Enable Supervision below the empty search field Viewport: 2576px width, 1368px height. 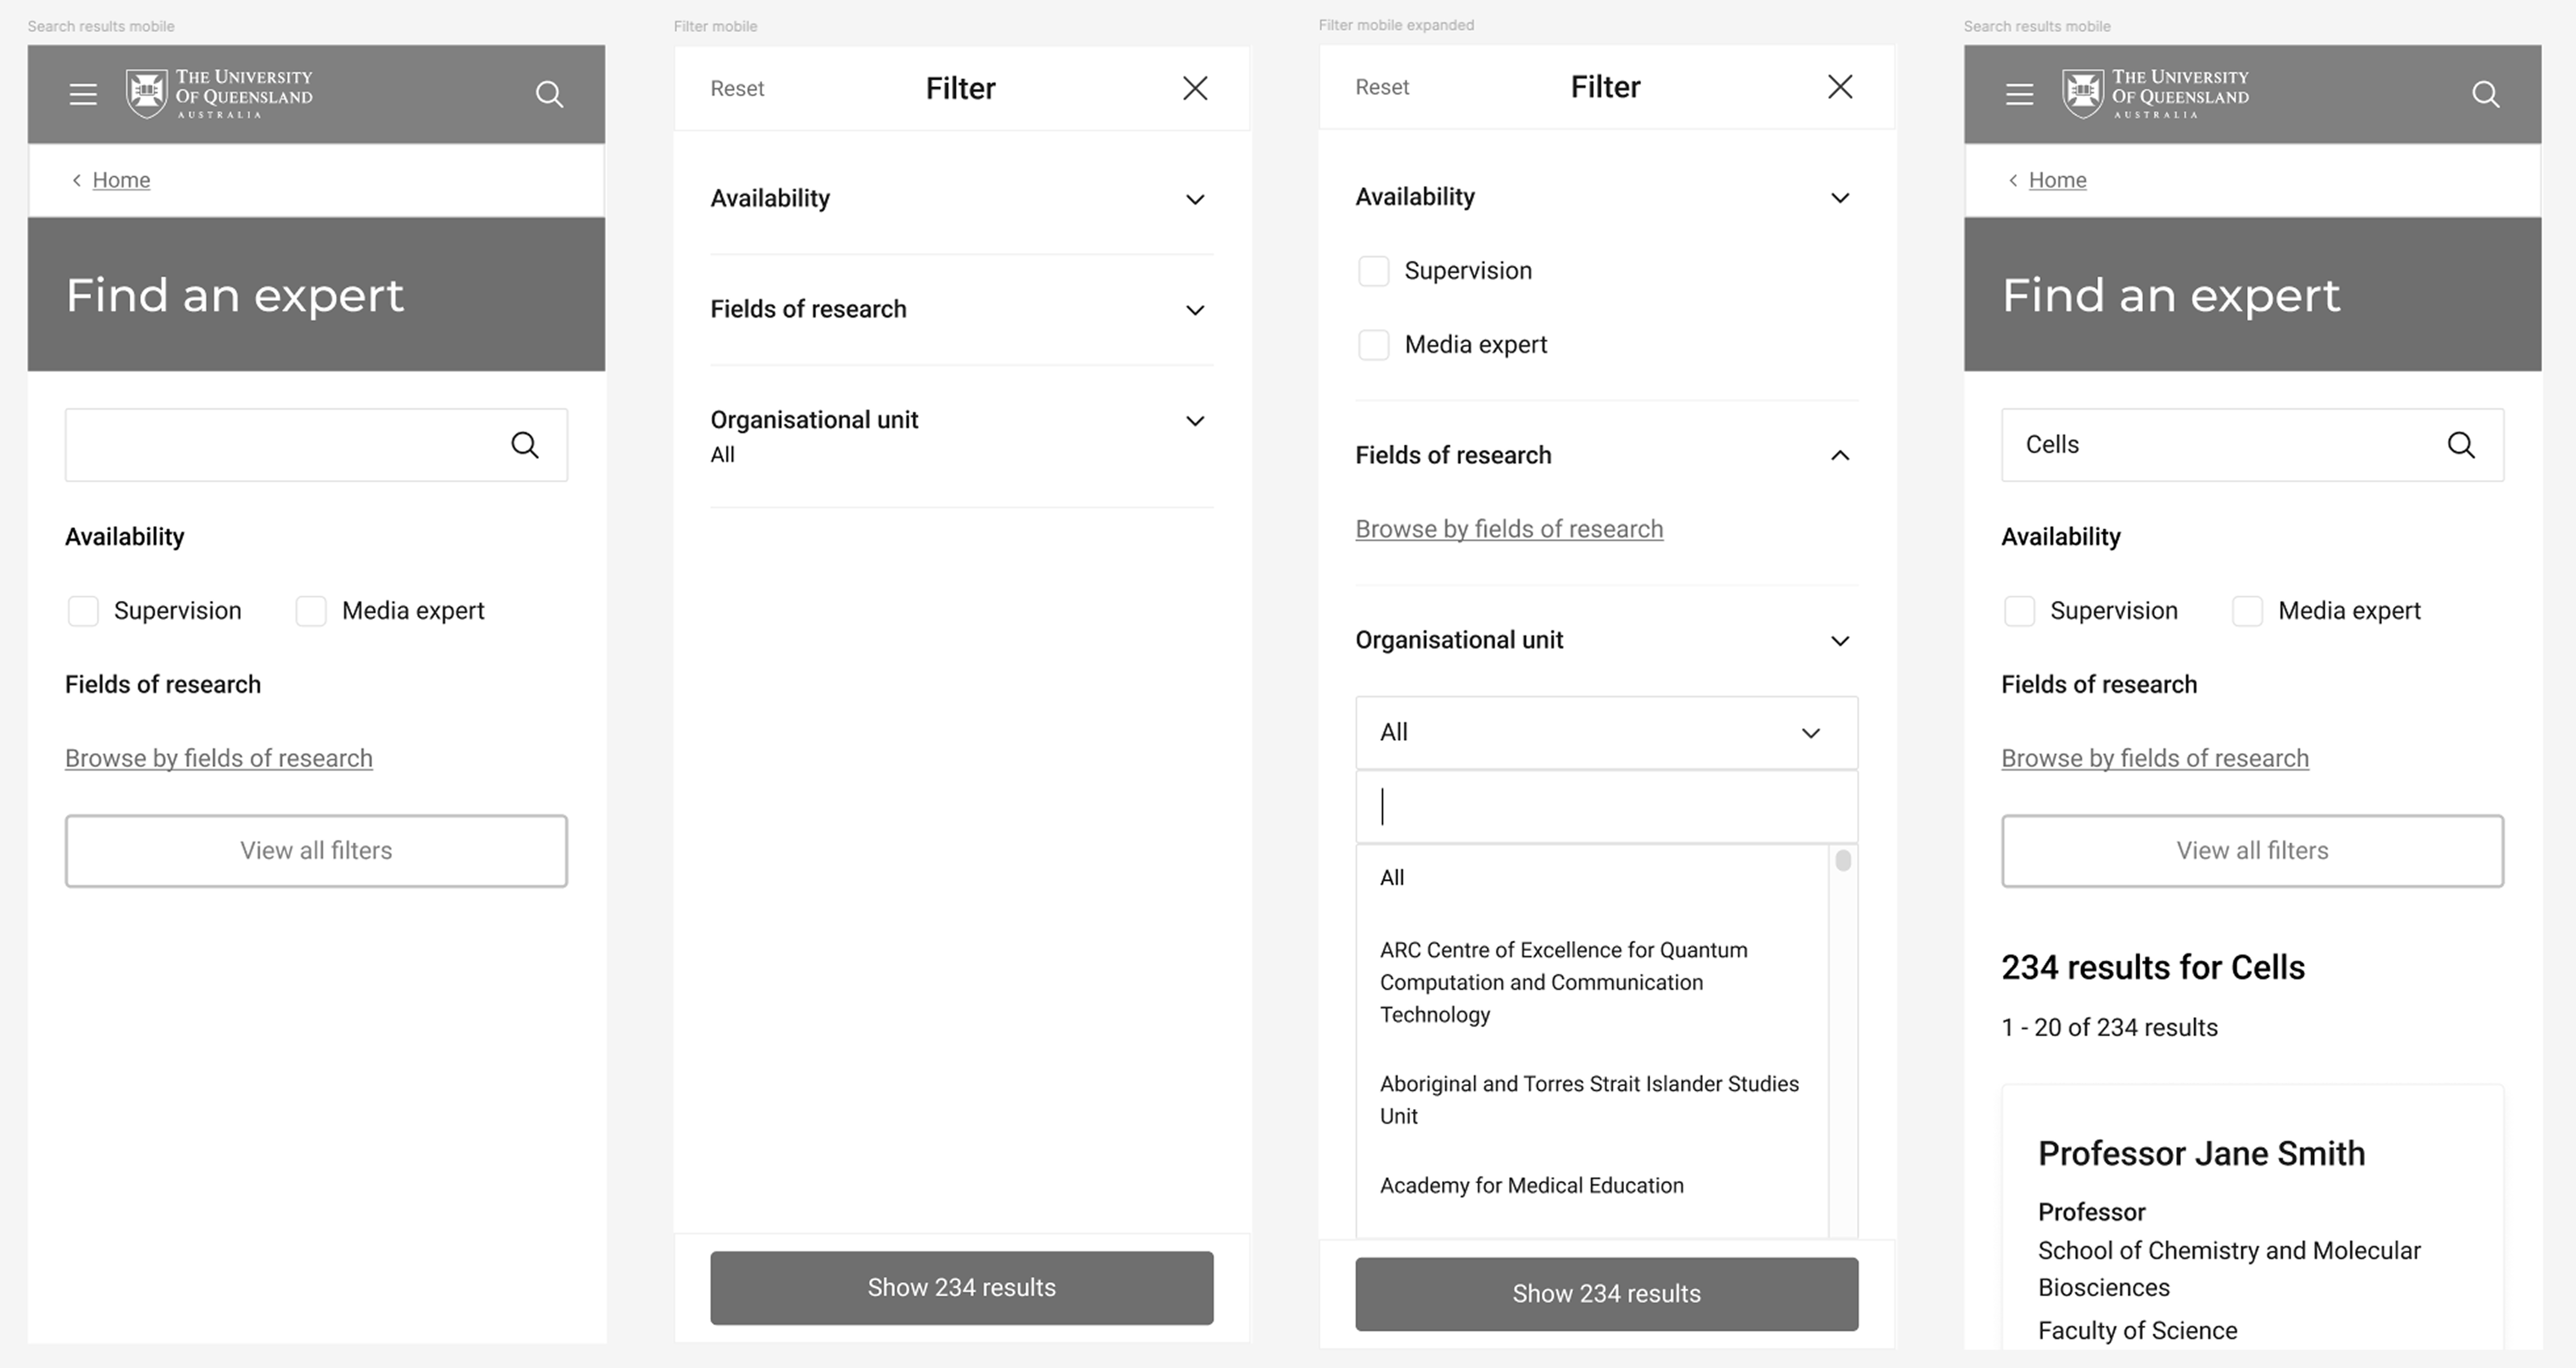coord(83,611)
